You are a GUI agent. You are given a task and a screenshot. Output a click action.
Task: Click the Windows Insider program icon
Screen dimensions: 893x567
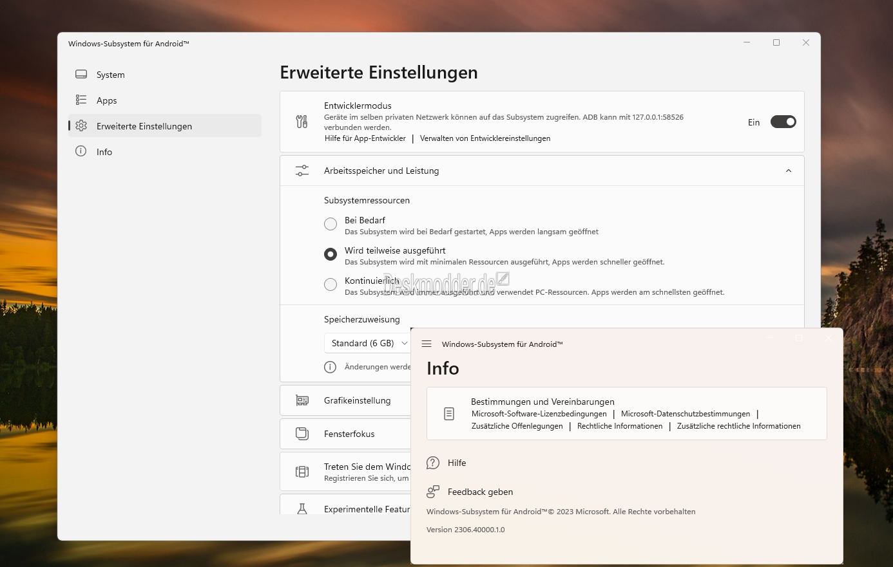click(x=302, y=472)
